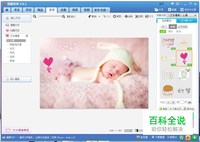
Task: Click the zoom out magnifier
Action: [34, 16]
